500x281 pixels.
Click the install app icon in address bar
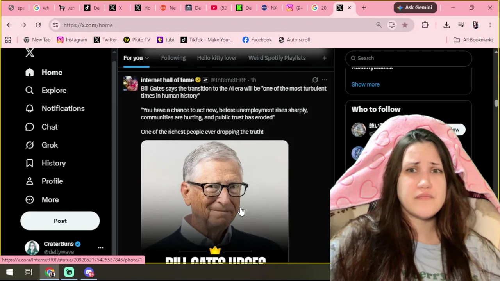tap(392, 25)
